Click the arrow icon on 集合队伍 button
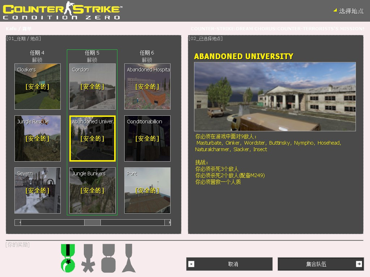 click(359, 264)
